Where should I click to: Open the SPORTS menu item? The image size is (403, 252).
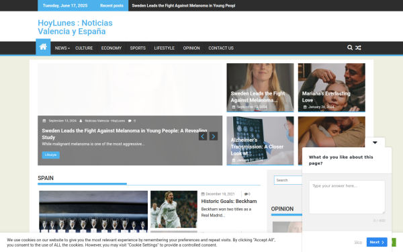pyautogui.click(x=138, y=48)
